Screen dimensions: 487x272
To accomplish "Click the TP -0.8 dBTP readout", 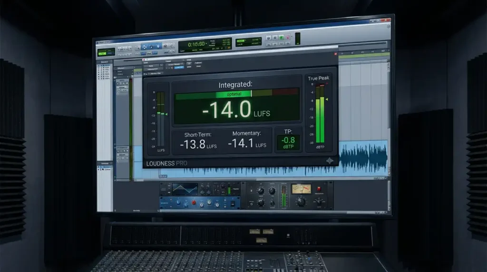I will [288, 143].
